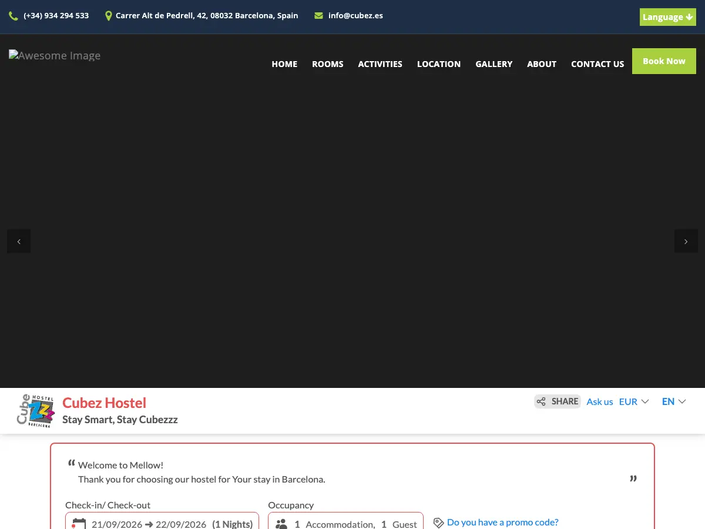This screenshot has width=705, height=529.
Task: Open the ACTIVITIES menu item
Action: tap(380, 64)
